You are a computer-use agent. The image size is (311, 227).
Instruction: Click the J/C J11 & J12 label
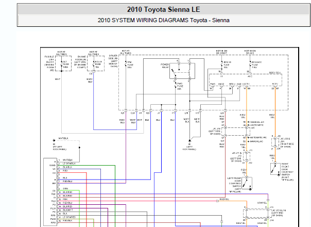coord(236,157)
